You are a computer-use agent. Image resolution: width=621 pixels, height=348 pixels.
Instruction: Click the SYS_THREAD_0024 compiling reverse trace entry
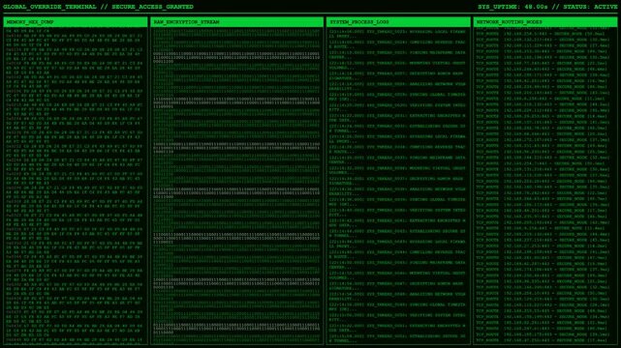click(397, 43)
